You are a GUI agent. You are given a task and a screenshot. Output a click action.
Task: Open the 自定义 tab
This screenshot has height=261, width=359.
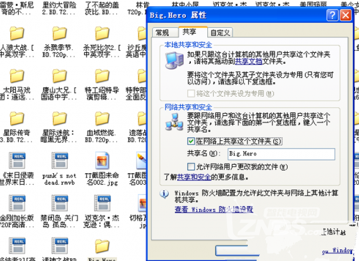pos(220,32)
